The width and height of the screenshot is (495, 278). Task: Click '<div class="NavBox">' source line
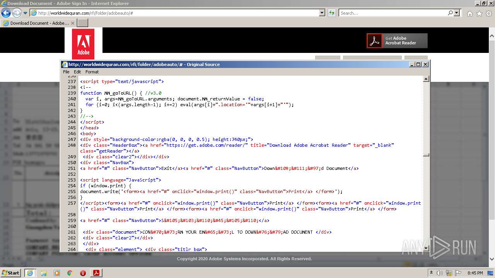(x=107, y=163)
